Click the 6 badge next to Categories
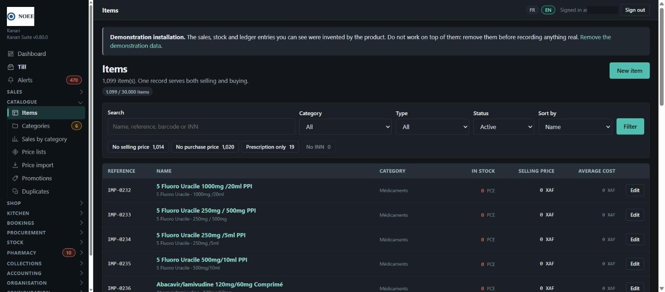Viewport: 665px width, 292px height. click(x=76, y=126)
